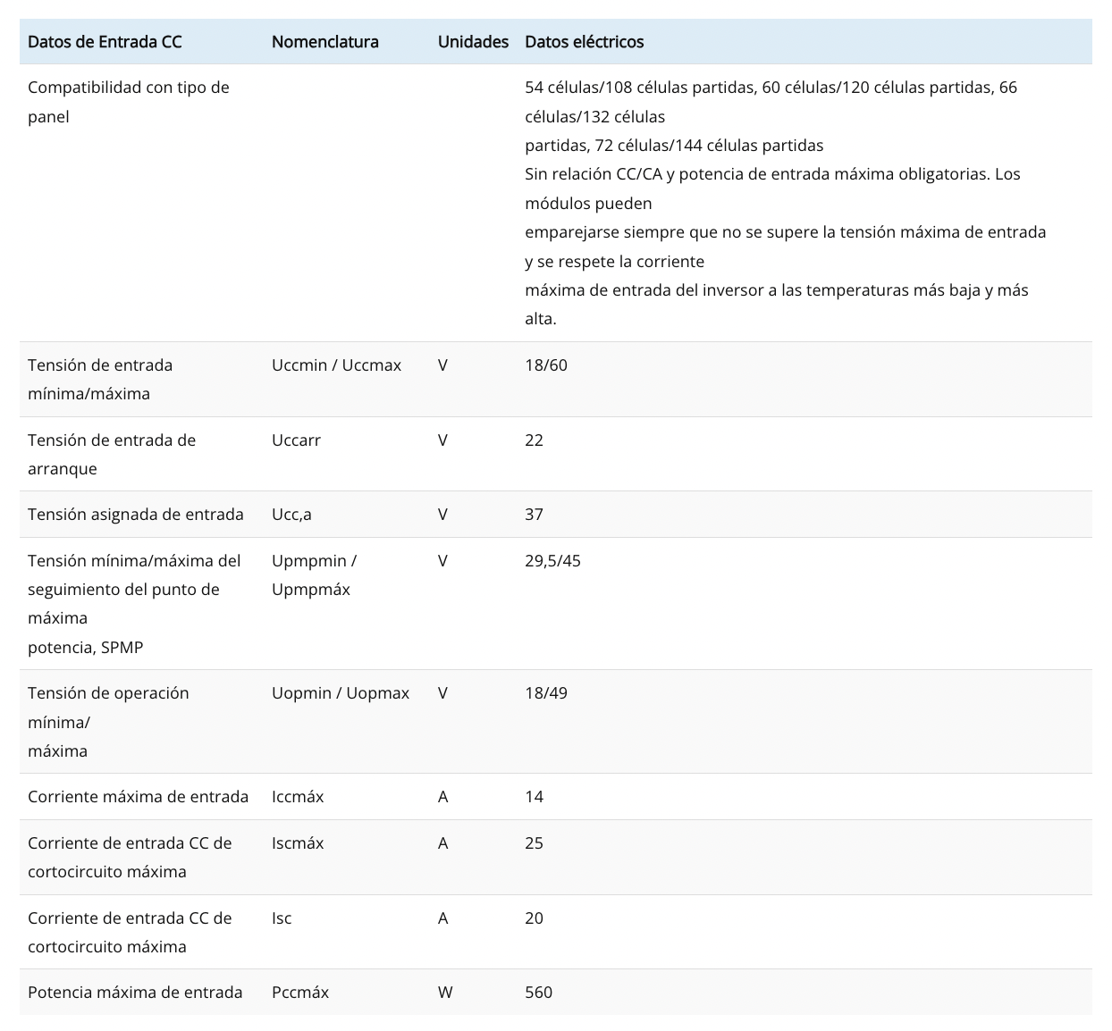Click the sentence starting 'Sin relación CC/CA'
Screen dimensions: 1112x1031
(x=785, y=247)
